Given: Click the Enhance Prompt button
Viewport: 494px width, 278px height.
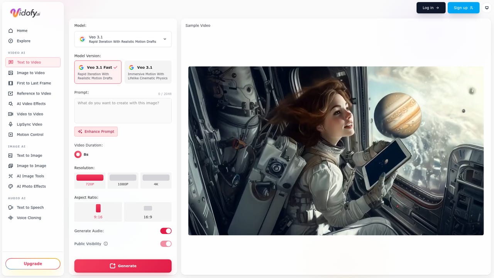Looking at the screenshot, I should 96,132.
